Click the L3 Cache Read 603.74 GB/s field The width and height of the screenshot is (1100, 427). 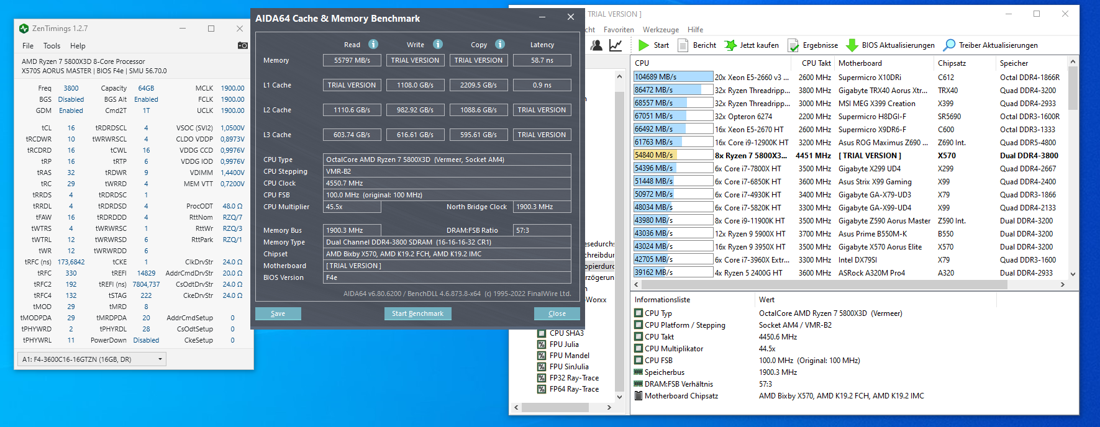tap(352, 135)
